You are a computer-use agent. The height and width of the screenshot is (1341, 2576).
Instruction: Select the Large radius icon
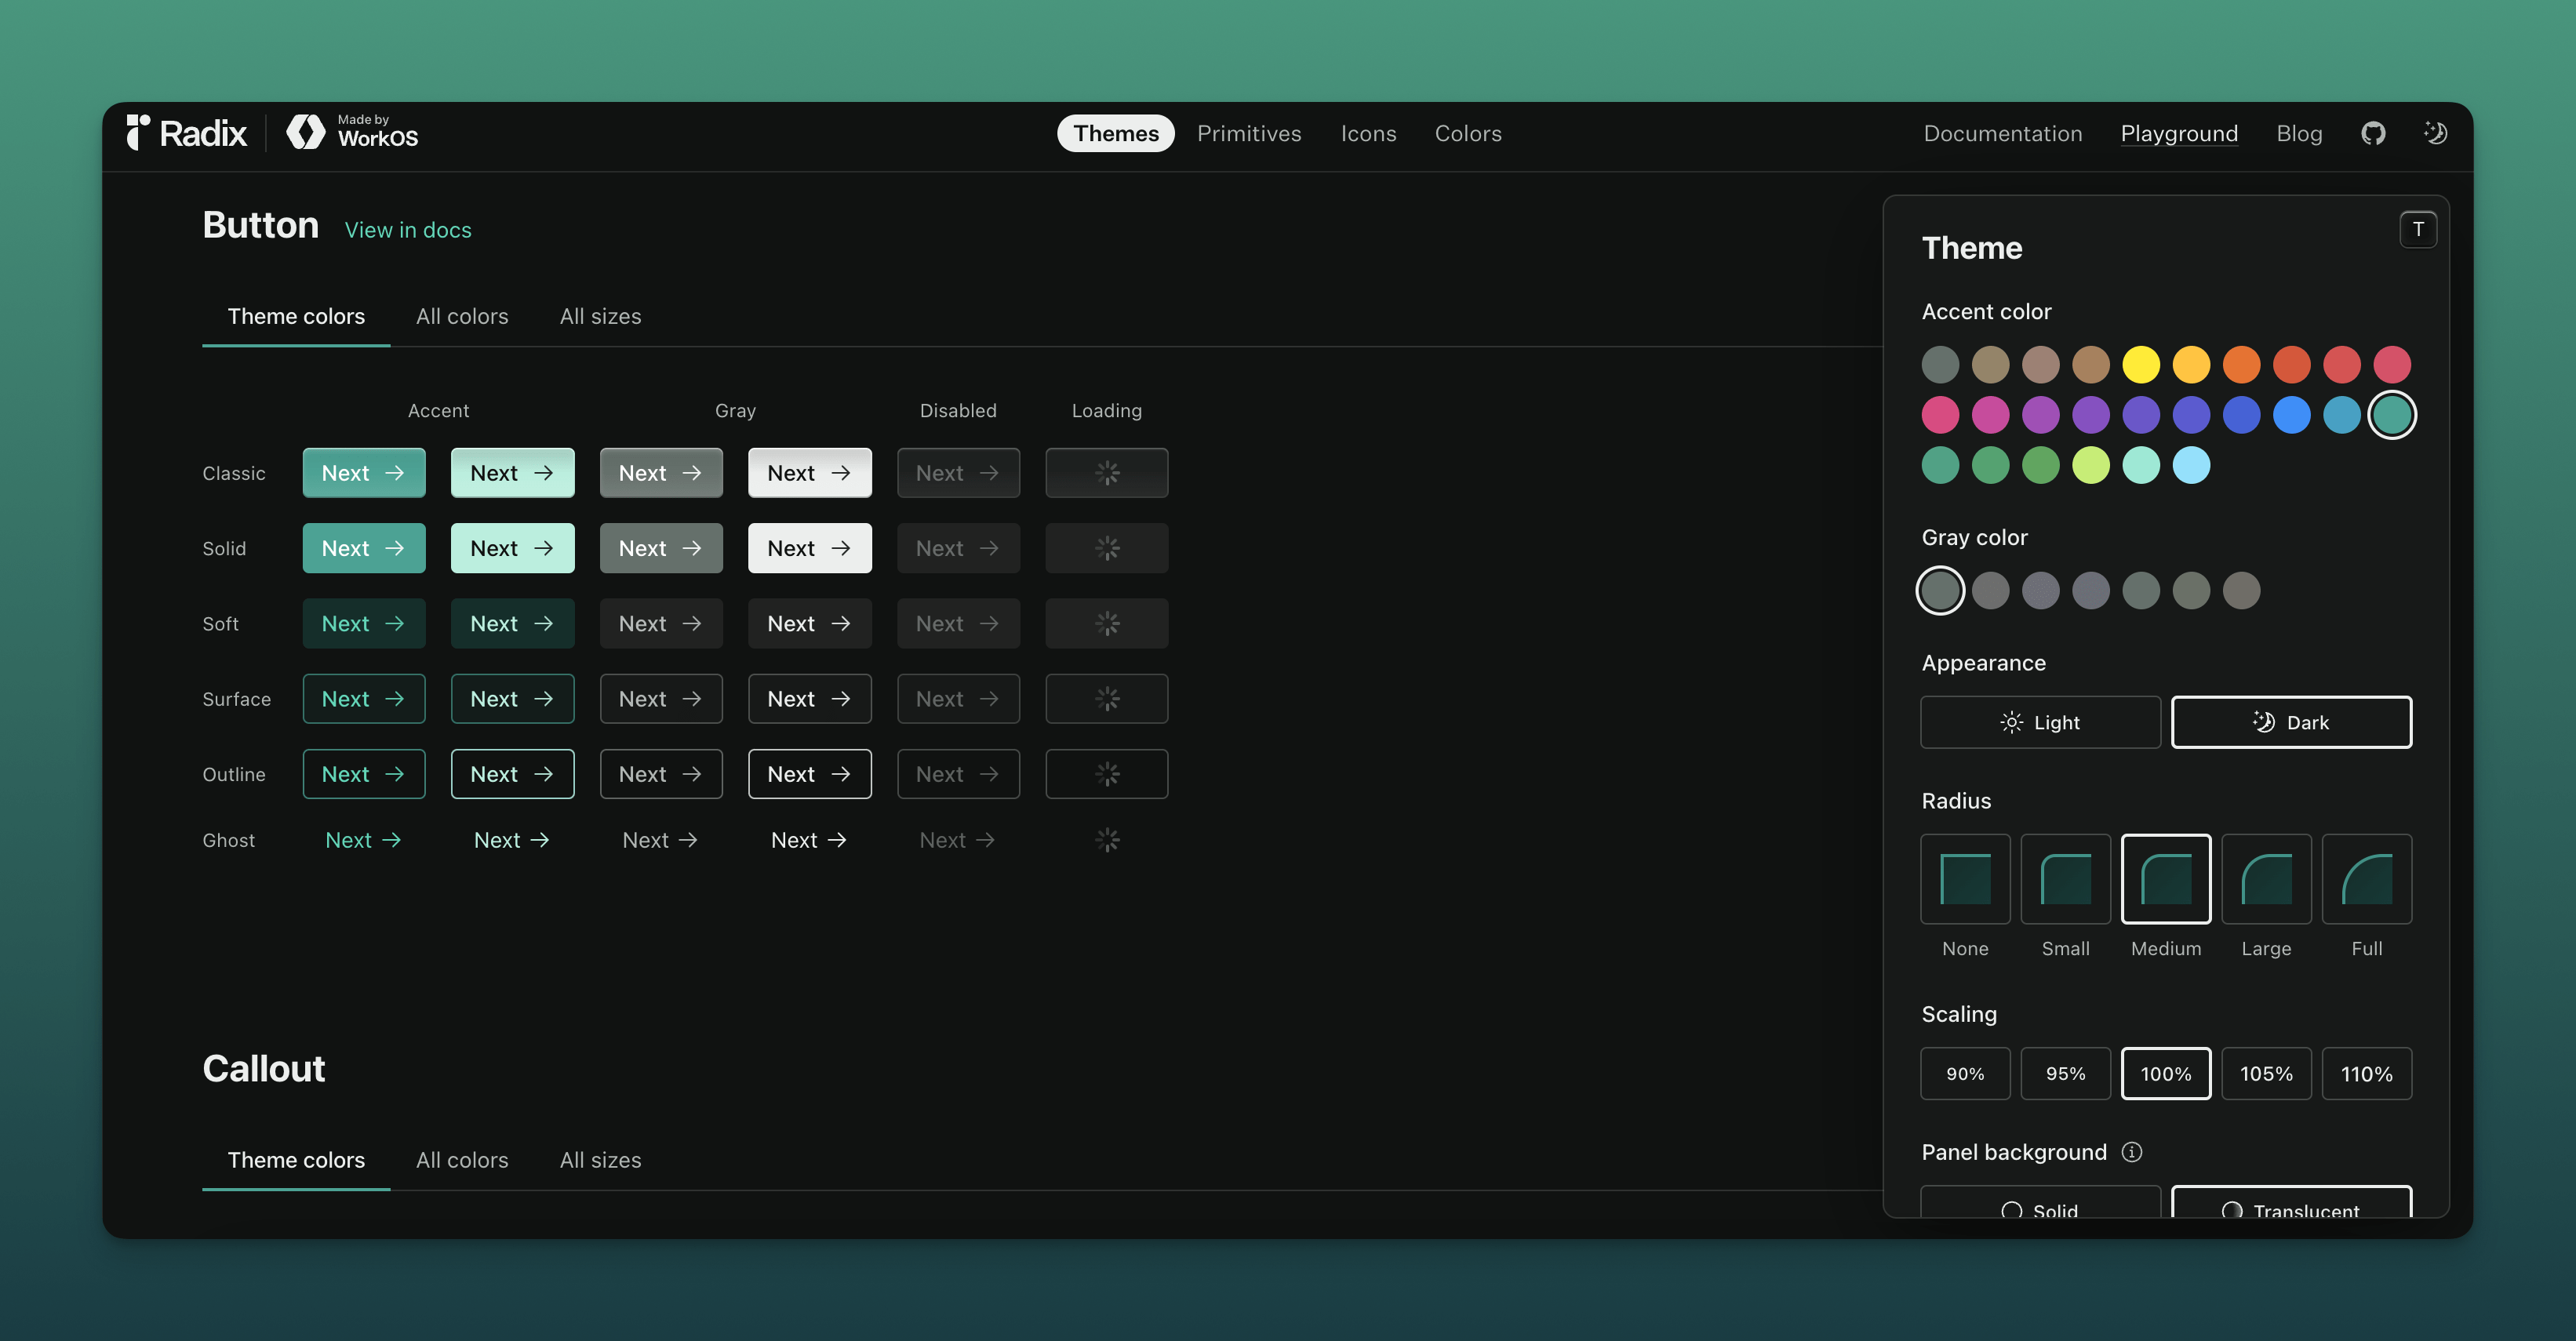pos(2266,879)
